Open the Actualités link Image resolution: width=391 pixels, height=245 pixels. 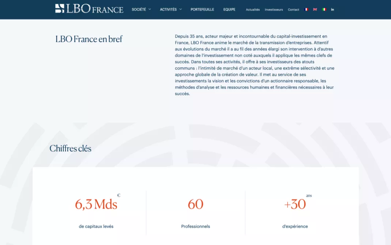point(253,10)
